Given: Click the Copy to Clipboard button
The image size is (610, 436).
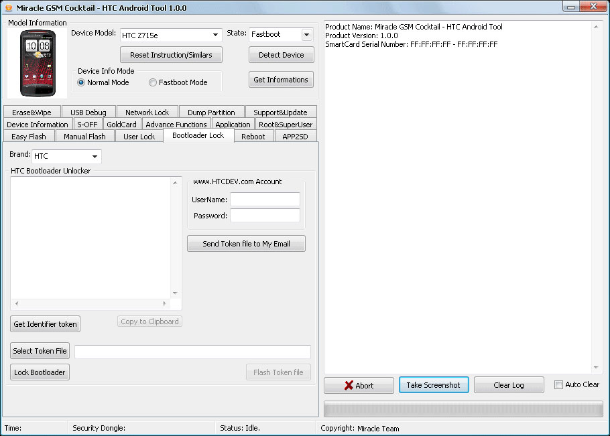Looking at the screenshot, I should [x=149, y=321].
